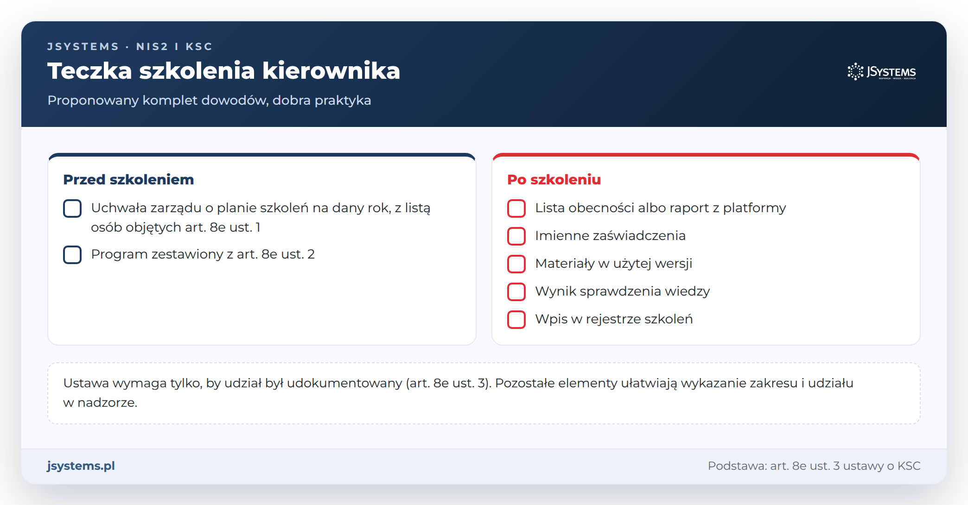Check the 'Uchwała zarządu o planie szkoleń' checkbox
The image size is (968, 505).
tap(72, 208)
